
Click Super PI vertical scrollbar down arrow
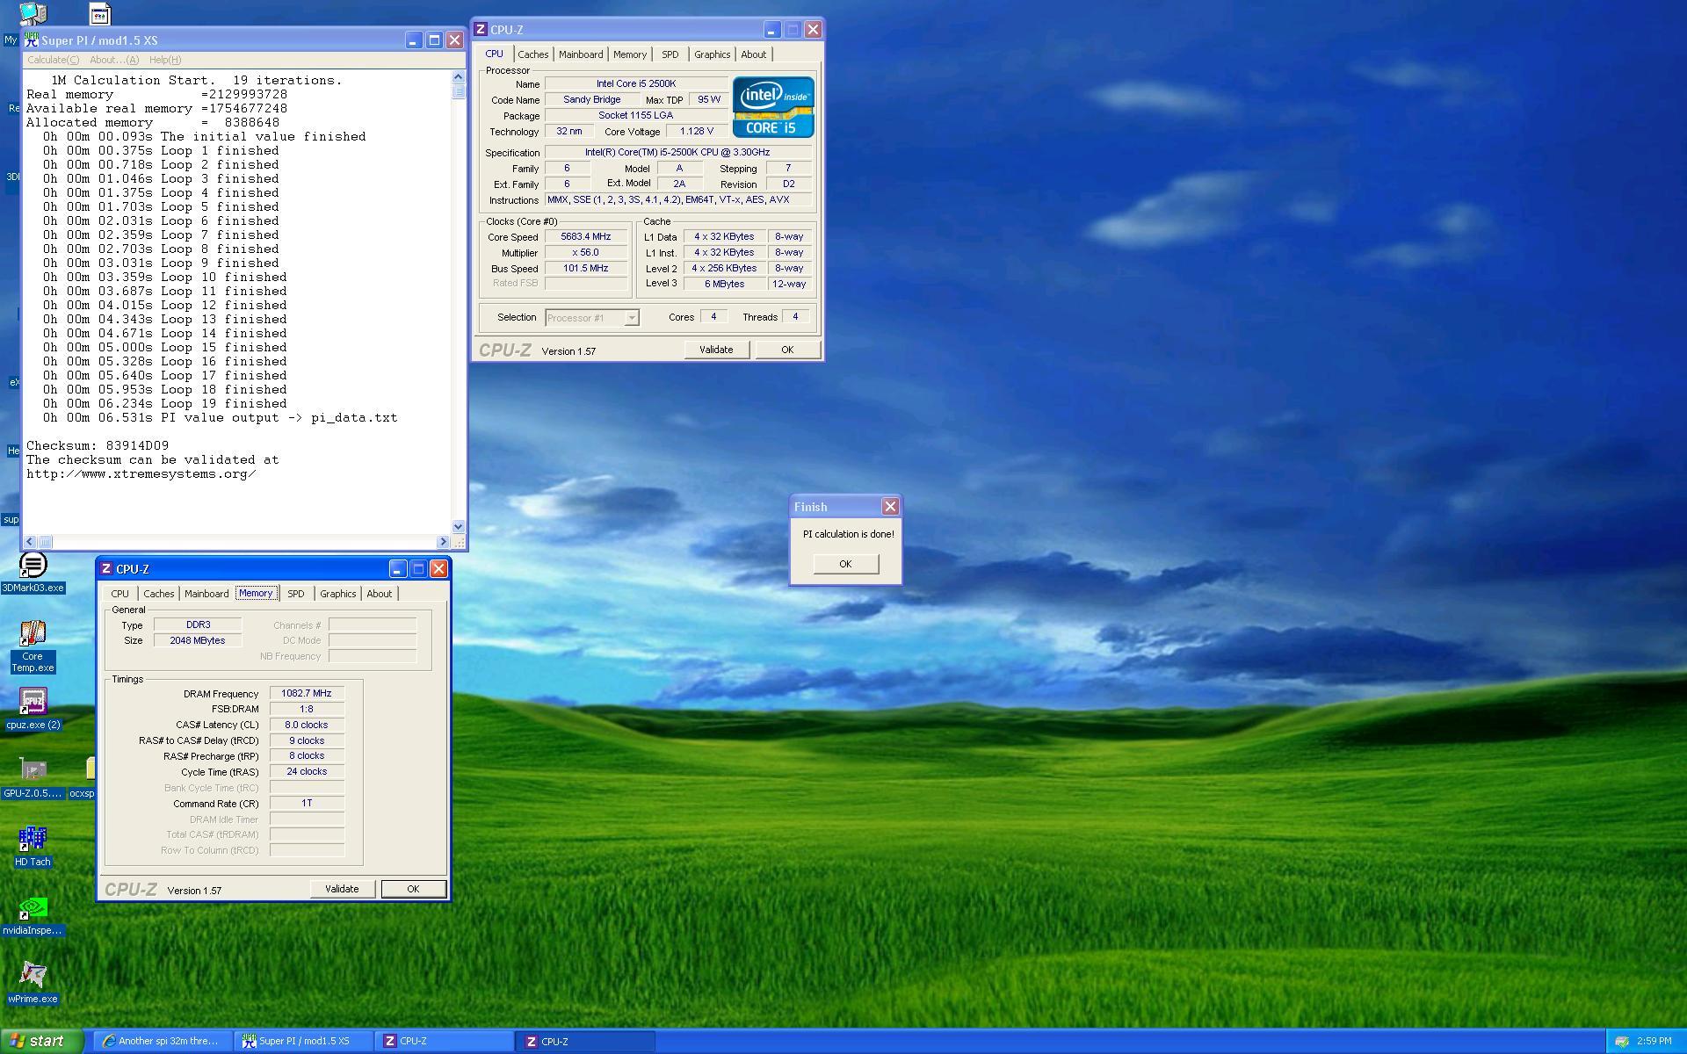458,526
